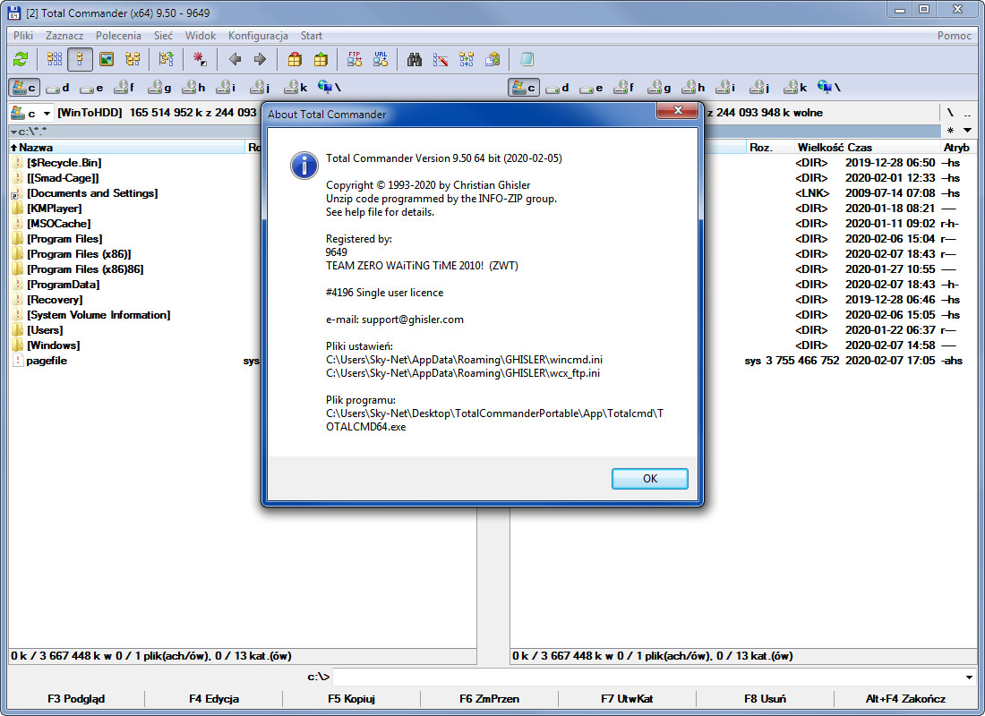Click the branch view toolbar icon
The height and width of the screenshot is (716, 985).
click(x=166, y=60)
